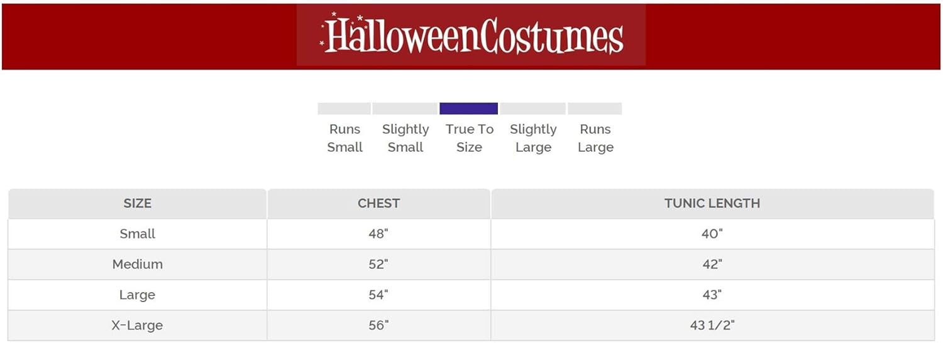The height and width of the screenshot is (343, 943).
Task: Select the Slightly Large fit bar
Action: pos(533,108)
